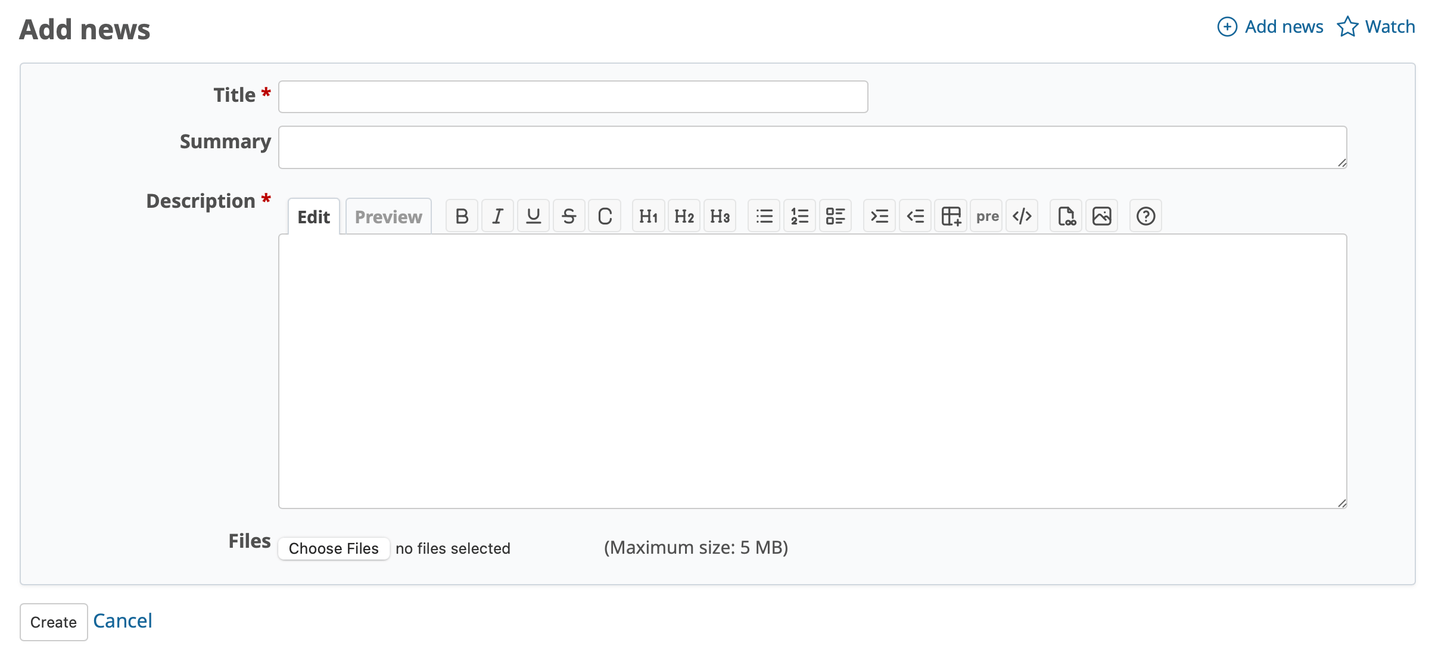Select the Edit tab
This screenshot has width=1432, height=649.
pyautogui.click(x=313, y=217)
